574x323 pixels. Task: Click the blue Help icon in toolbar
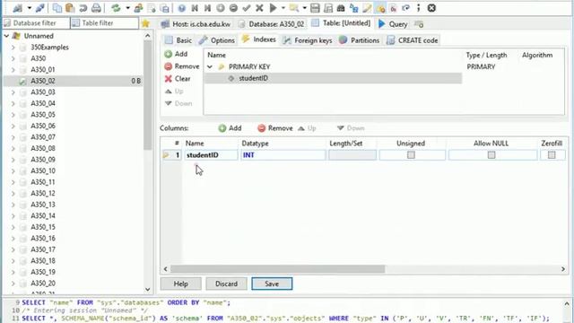(x=181, y=8)
